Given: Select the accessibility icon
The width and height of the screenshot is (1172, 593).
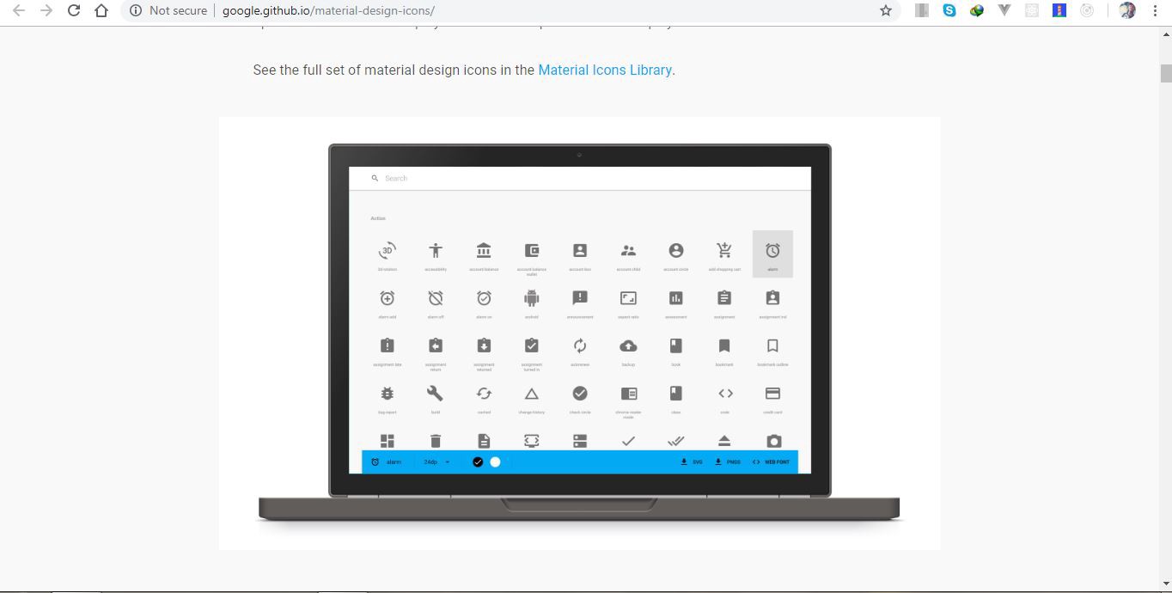Looking at the screenshot, I should click(435, 249).
